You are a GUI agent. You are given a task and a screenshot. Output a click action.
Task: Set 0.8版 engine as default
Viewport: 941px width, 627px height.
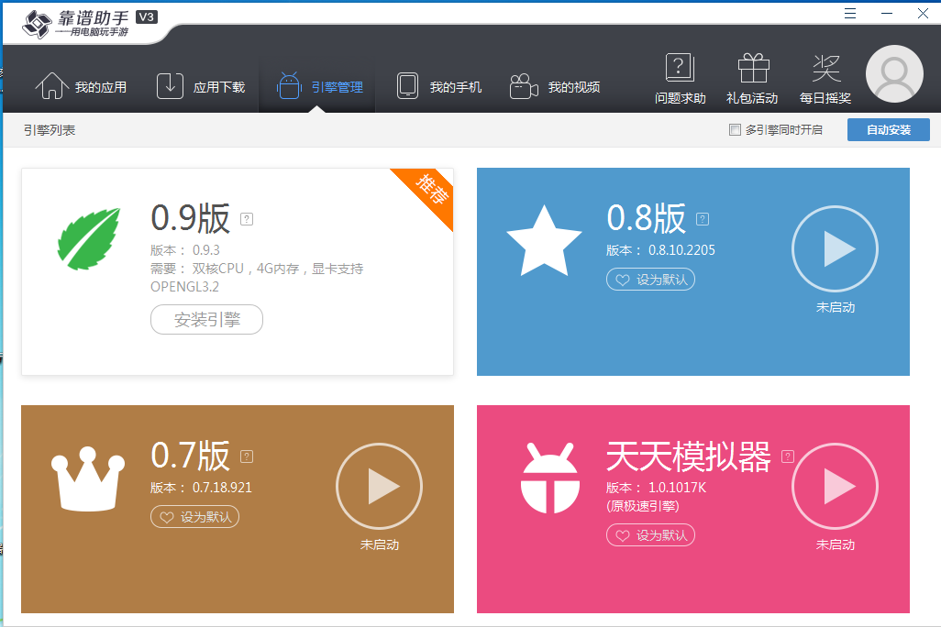pos(650,280)
